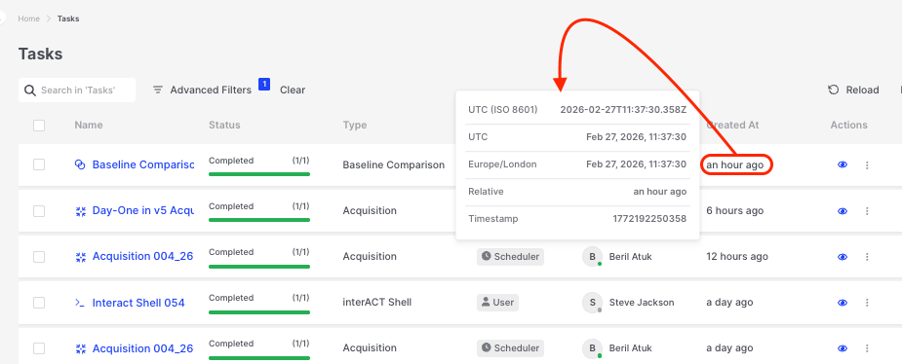Click the Steve Jackson name text

pyautogui.click(x=642, y=302)
